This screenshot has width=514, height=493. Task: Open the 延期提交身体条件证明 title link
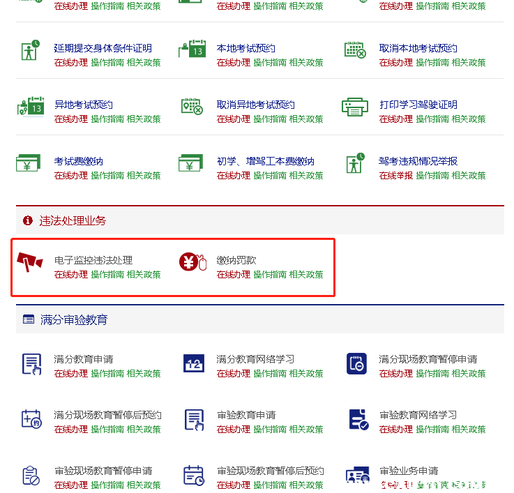(103, 49)
